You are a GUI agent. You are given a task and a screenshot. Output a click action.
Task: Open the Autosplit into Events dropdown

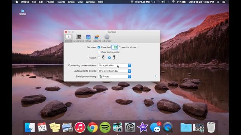click(x=114, y=71)
